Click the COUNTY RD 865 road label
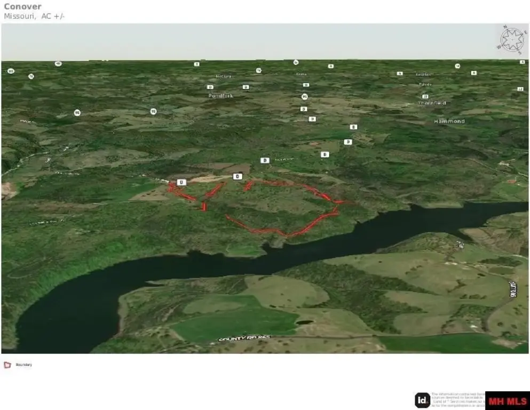This screenshot has width=530, height=410. [x=245, y=338]
